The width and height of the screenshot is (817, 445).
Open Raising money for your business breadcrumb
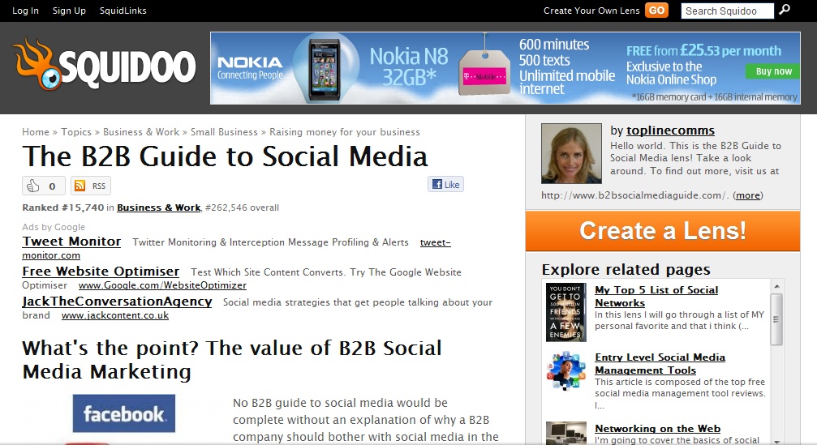pos(345,132)
